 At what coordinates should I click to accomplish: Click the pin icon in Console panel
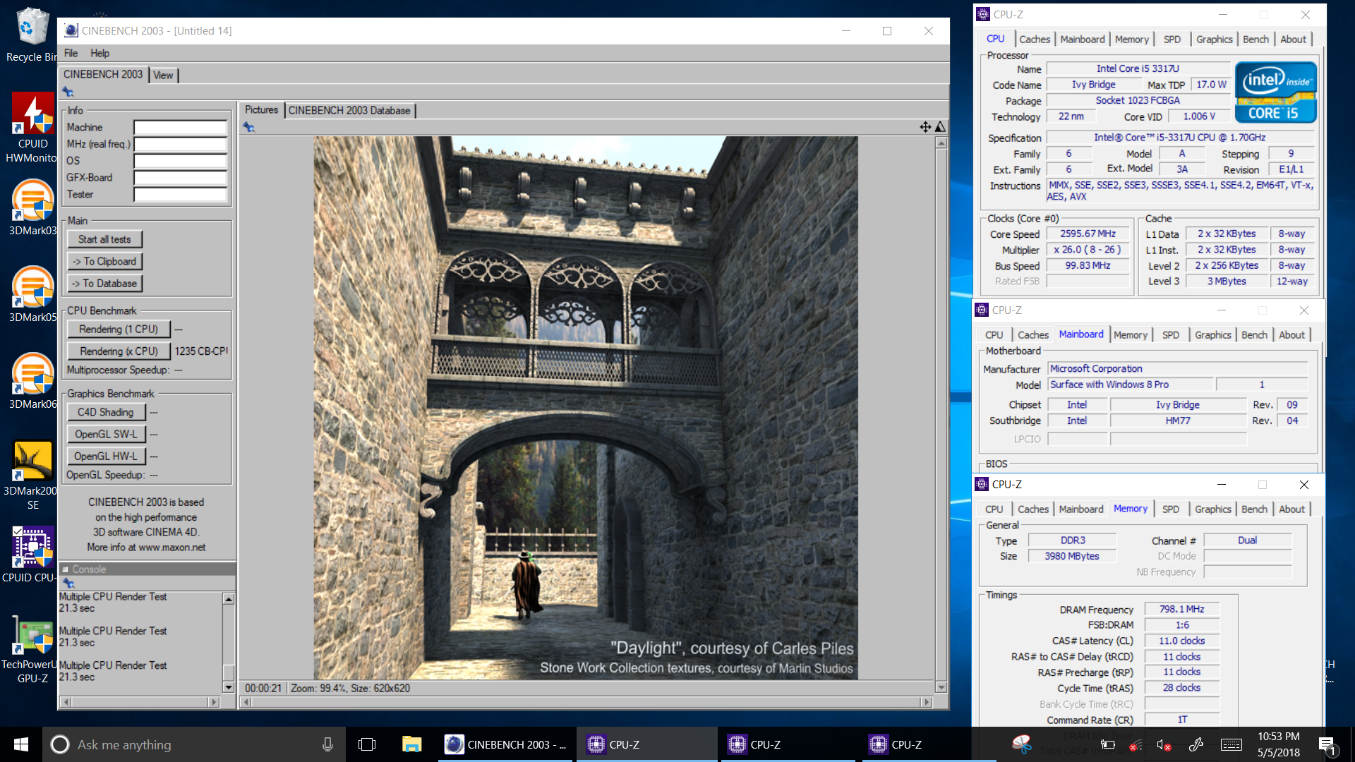coord(68,583)
